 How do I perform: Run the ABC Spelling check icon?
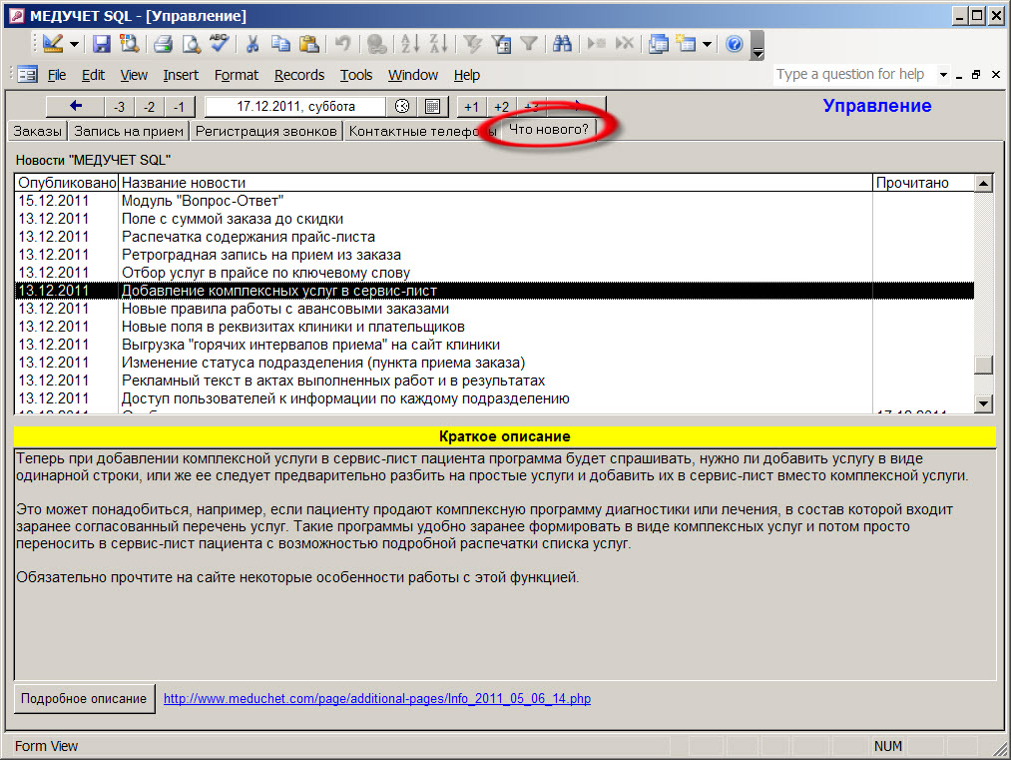click(x=220, y=44)
